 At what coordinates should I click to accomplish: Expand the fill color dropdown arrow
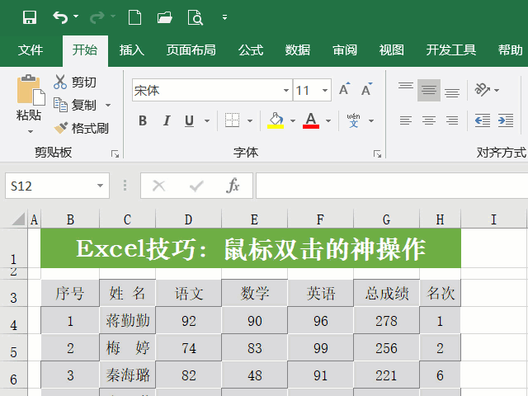point(293,120)
